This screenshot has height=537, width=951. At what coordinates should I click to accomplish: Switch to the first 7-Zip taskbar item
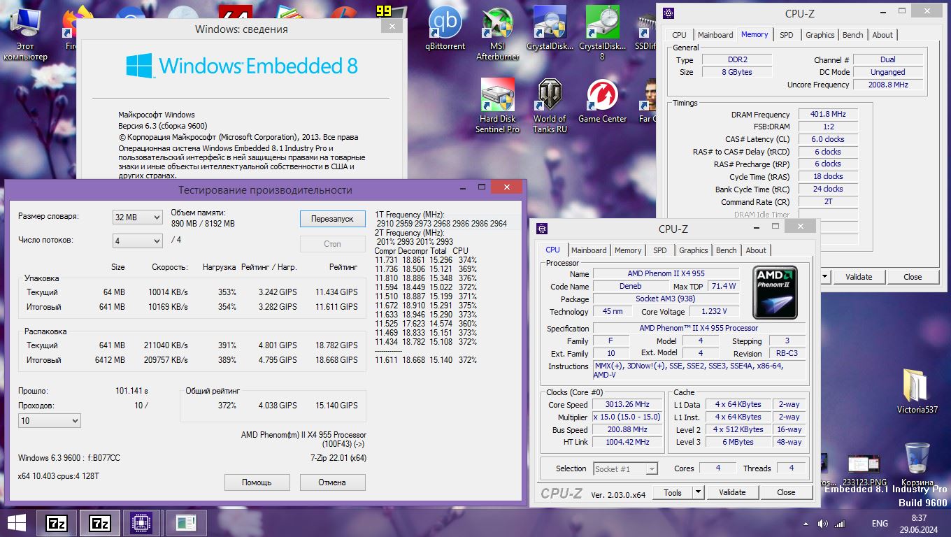click(x=57, y=522)
